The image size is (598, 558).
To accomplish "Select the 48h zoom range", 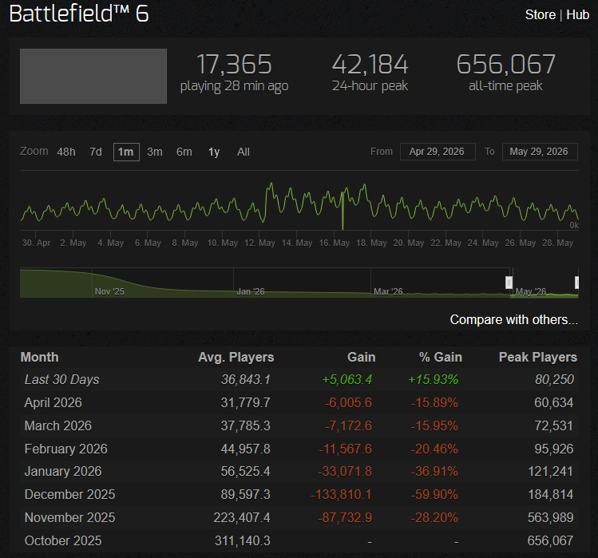I will [66, 152].
